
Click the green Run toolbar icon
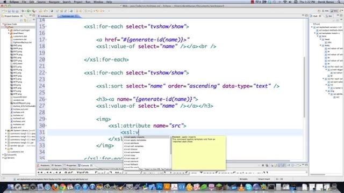[28, 11]
